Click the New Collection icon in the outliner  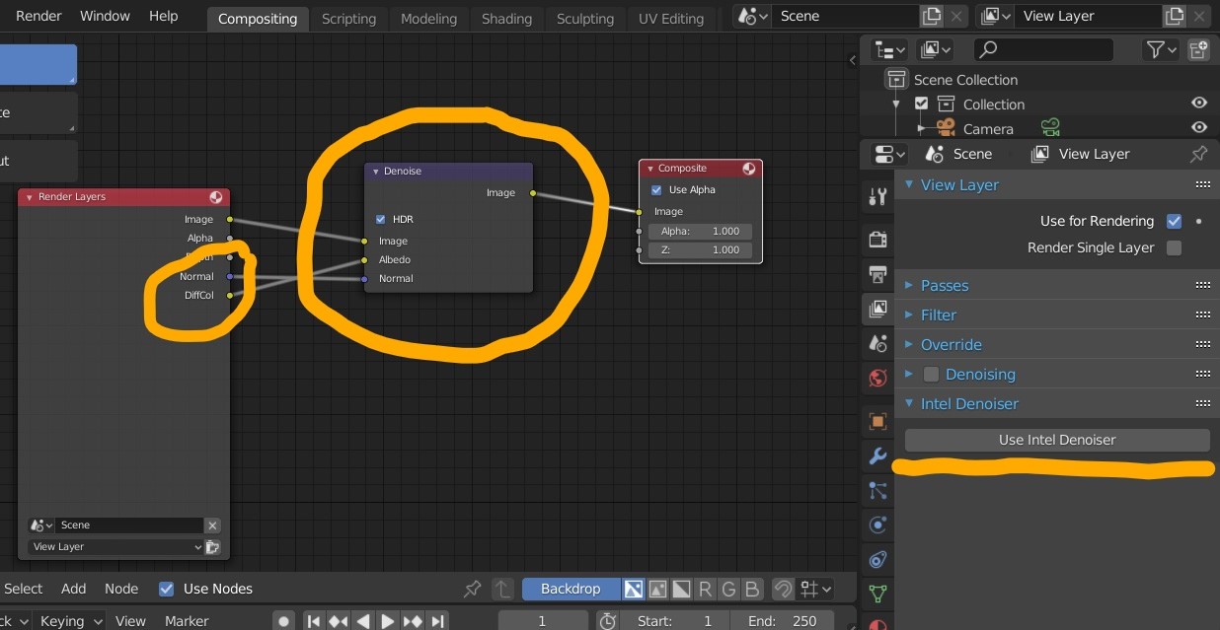click(1198, 49)
